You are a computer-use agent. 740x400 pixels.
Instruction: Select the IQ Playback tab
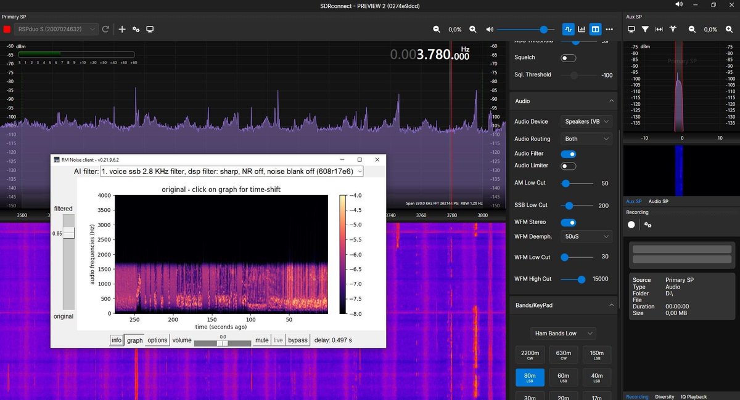coord(694,397)
